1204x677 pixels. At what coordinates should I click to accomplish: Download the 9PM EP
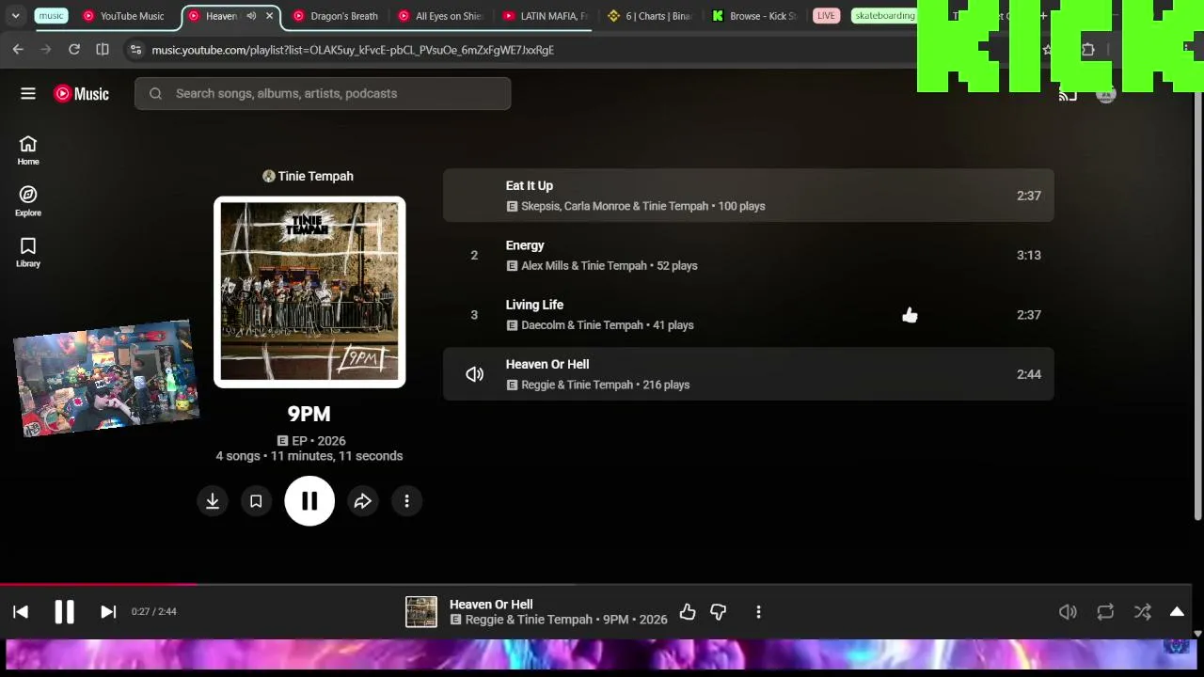213,501
